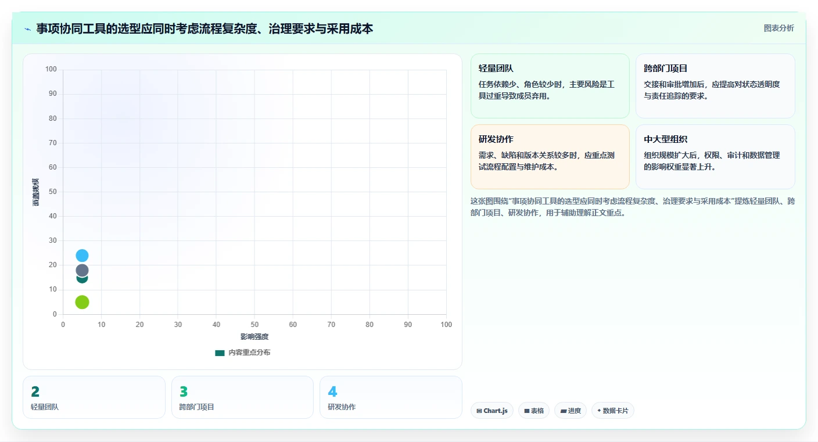Open the 轻量团队 info card
The width and height of the screenshot is (818, 442).
coord(550,86)
